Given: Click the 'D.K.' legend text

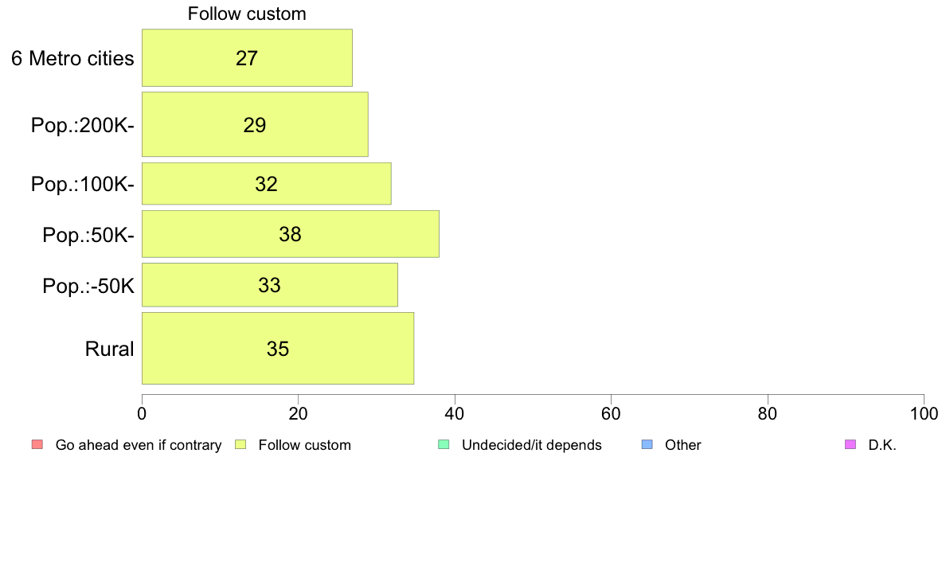Looking at the screenshot, I should (x=882, y=445).
